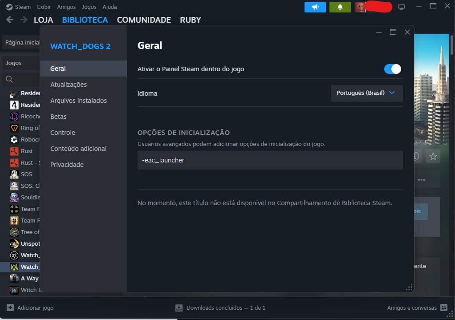The image size is (455, 320).
Task: Favorite the game with the star icon
Action: [x=433, y=156]
